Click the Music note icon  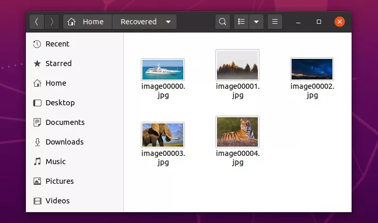(x=37, y=162)
